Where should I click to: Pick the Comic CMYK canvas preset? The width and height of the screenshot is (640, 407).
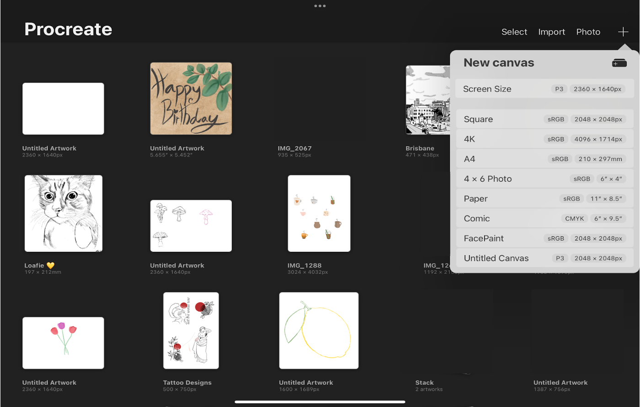point(544,219)
